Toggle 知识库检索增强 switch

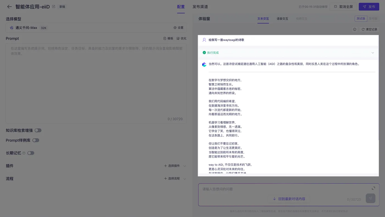pyautogui.click(x=38, y=130)
